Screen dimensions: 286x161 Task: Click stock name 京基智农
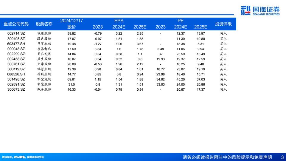click(44, 49)
